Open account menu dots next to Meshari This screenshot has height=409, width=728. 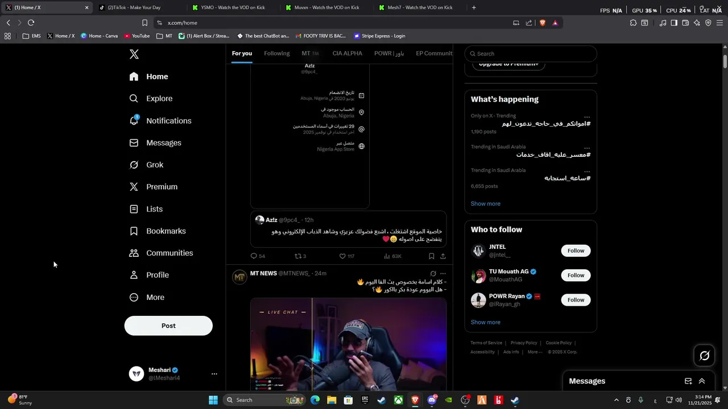click(214, 374)
